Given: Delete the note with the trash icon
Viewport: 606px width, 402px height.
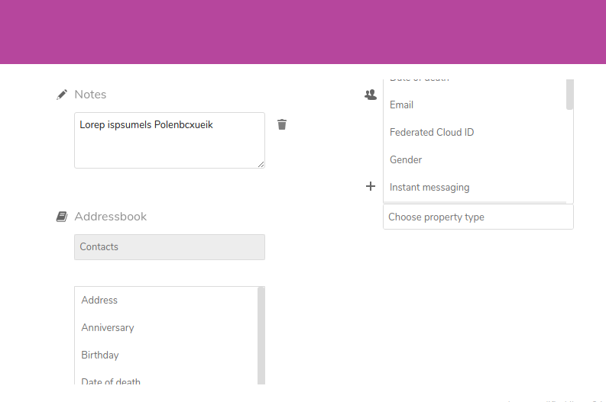Looking at the screenshot, I should [x=282, y=124].
